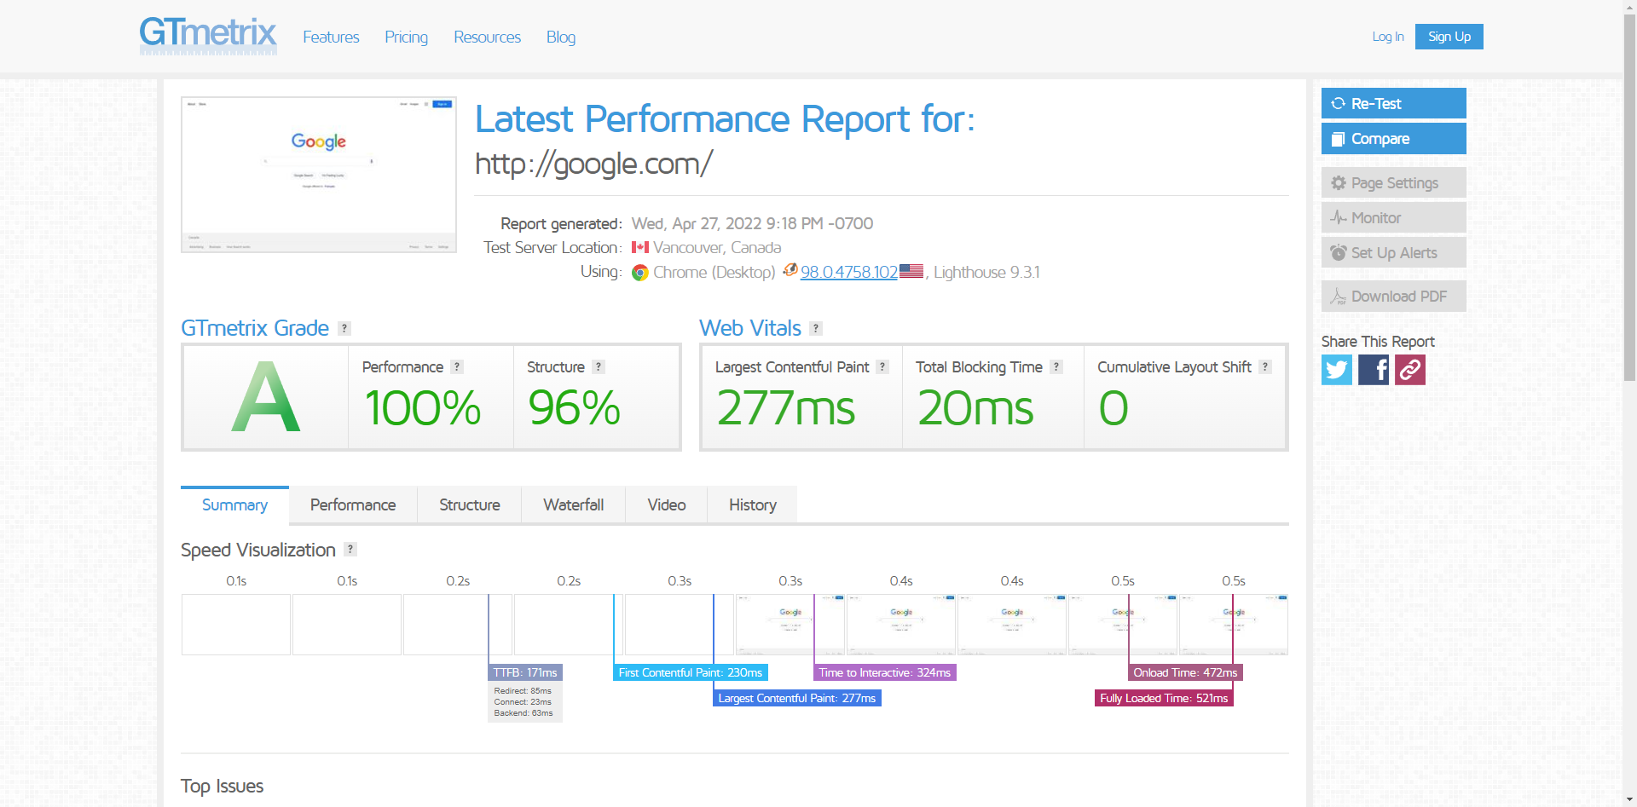This screenshot has height=807, width=1637.
Task: Click the GTmetrix logo
Action: click(208, 36)
